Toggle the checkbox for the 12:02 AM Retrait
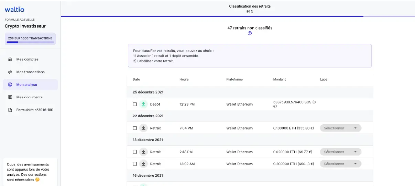 pyautogui.click(x=135, y=164)
